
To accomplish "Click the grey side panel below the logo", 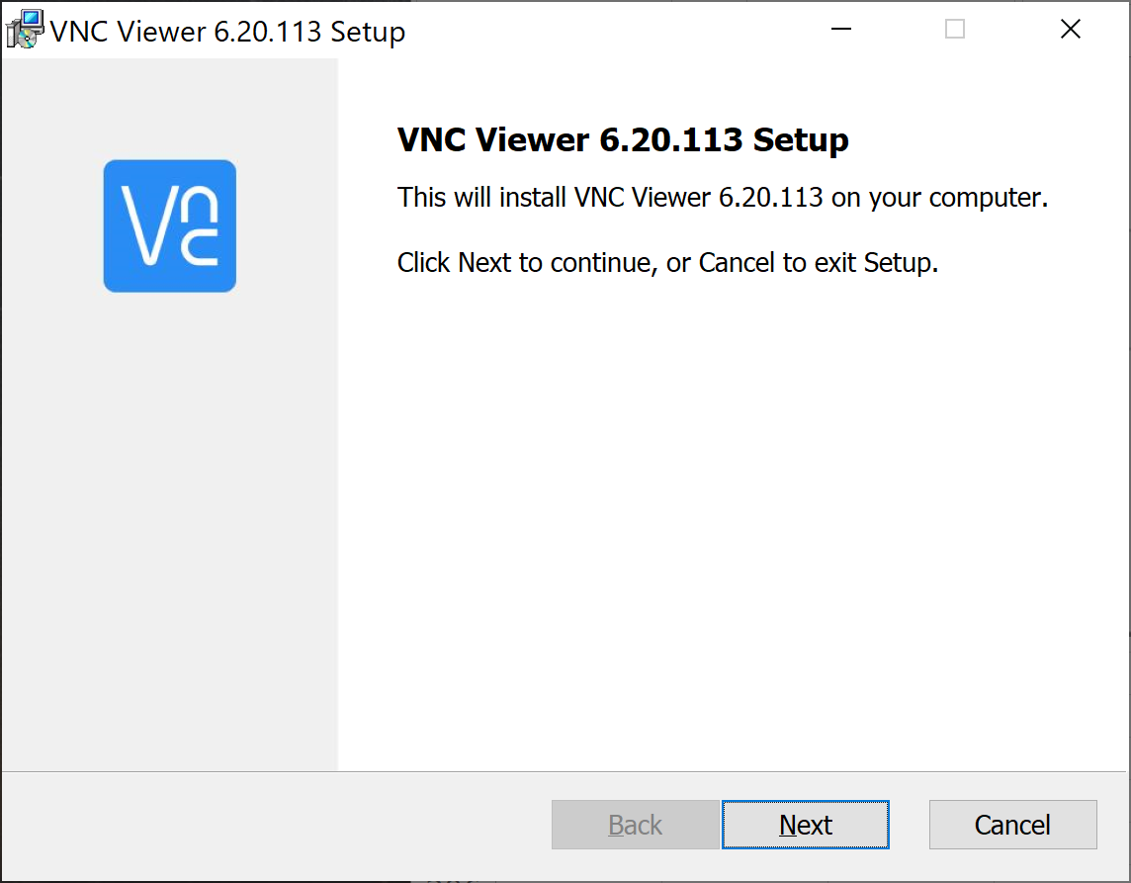I will pyautogui.click(x=169, y=534).
